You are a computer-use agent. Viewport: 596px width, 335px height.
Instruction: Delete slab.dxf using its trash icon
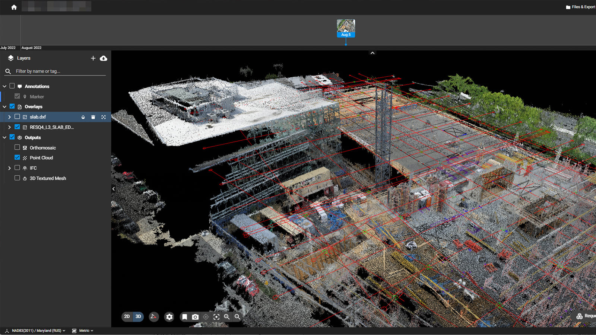pos(93,117)
